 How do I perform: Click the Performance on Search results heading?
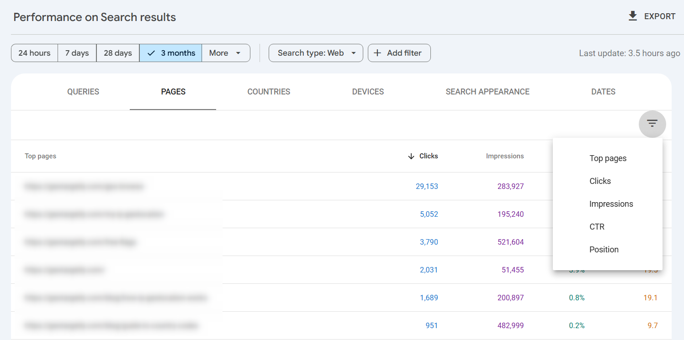pyautogui.click(x=95, y=17)
